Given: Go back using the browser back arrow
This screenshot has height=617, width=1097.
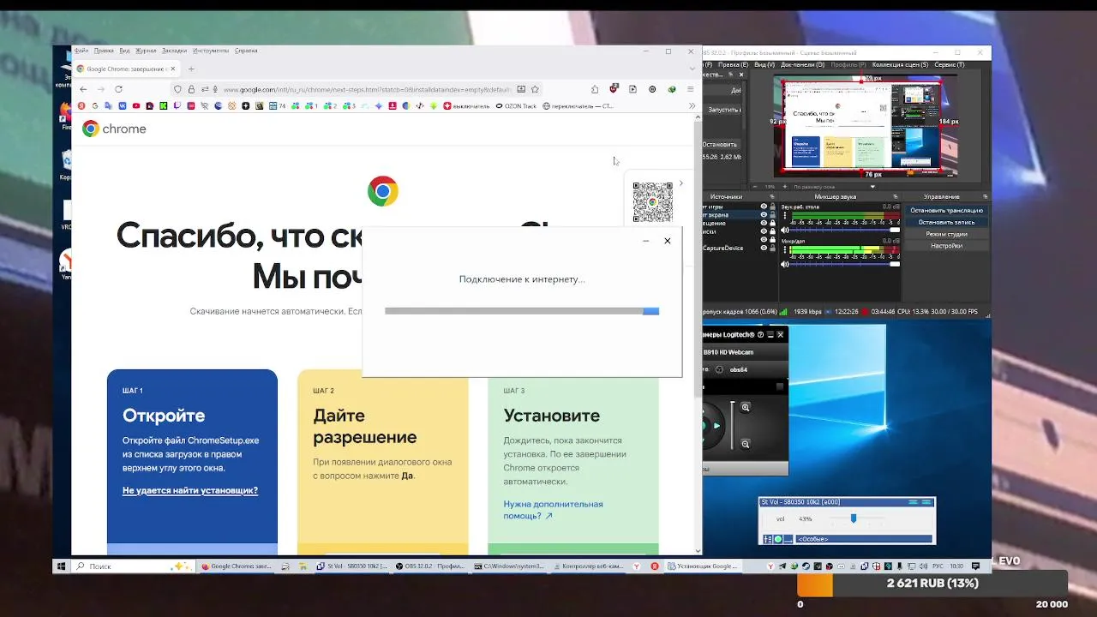Looking at the screenshot, I should 83,89.
